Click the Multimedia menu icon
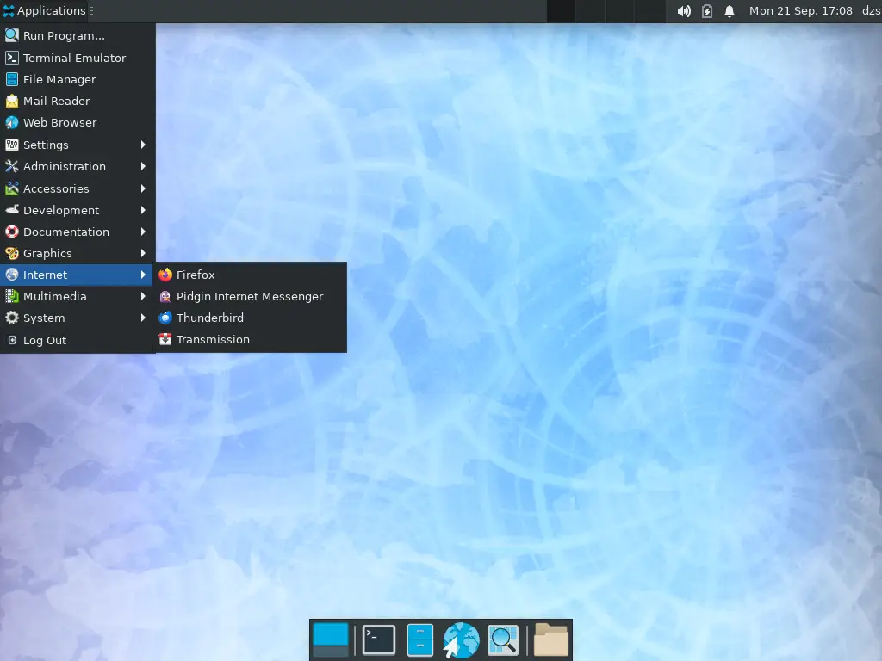The width and height of the screenshot is (882, 661). 12,296
